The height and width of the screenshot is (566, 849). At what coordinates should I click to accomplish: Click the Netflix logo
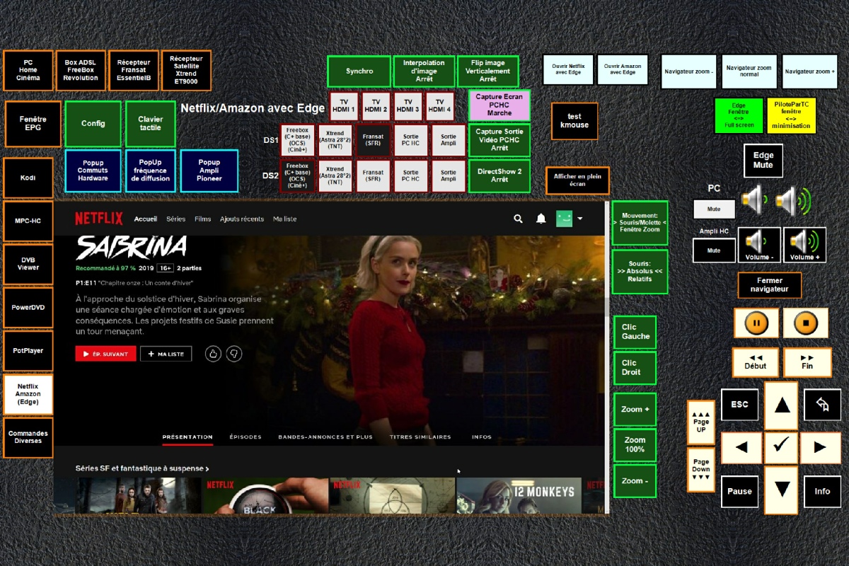point(98,219)
